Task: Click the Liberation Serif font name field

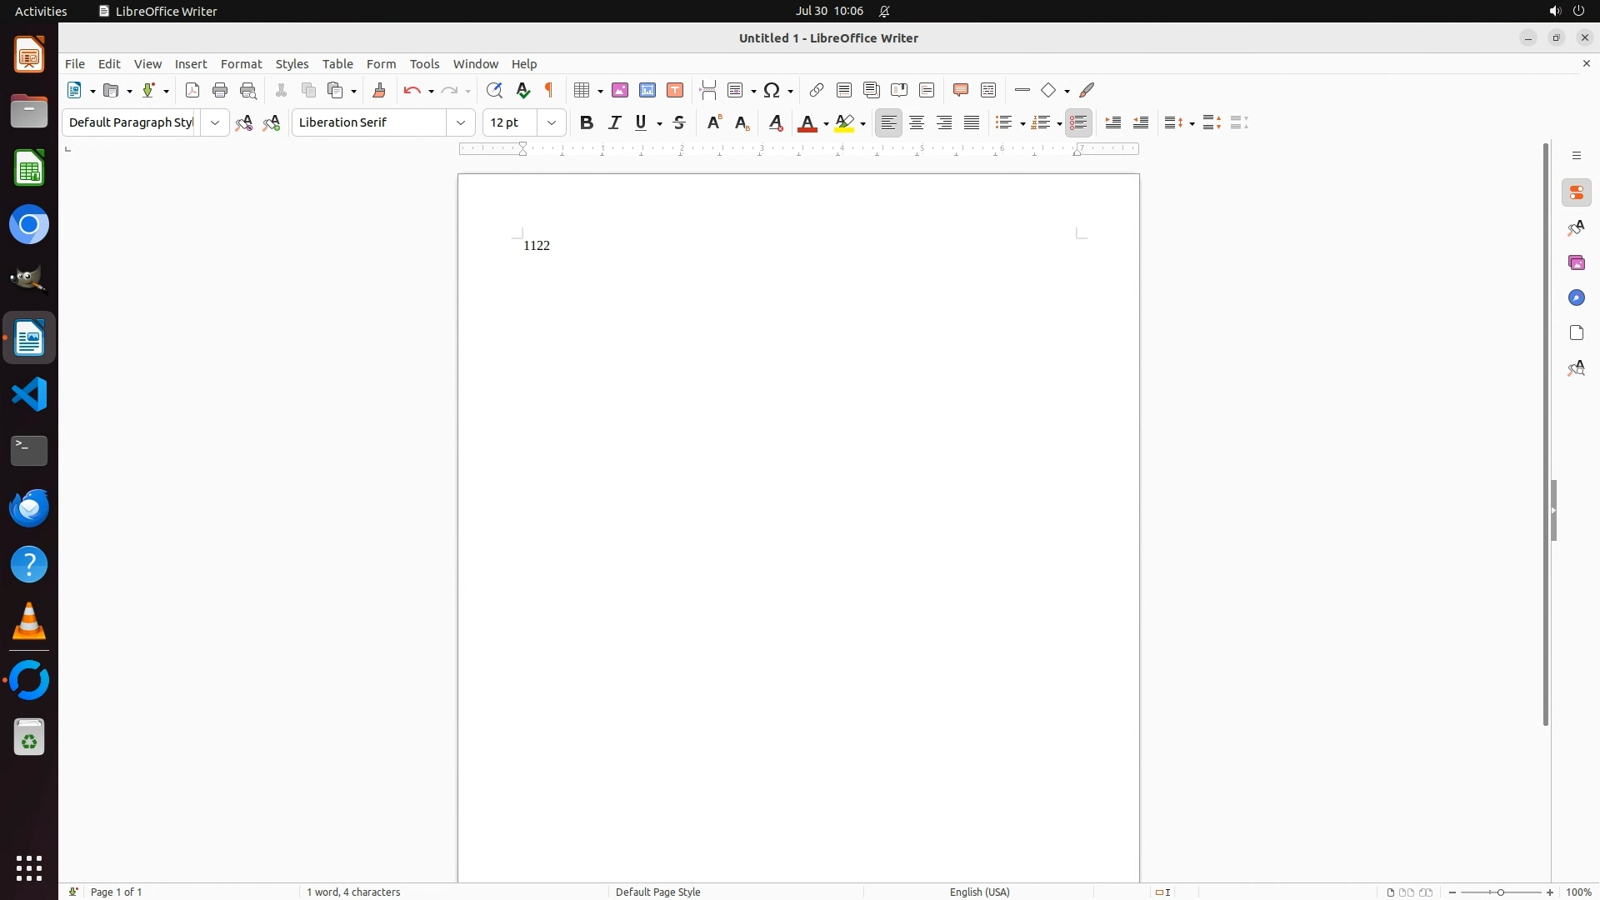Action: pos(369,122)
